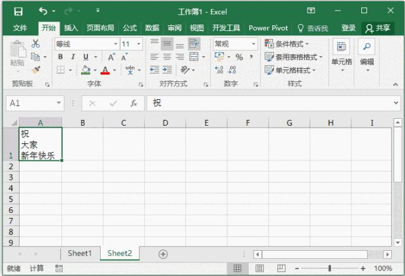Apply cell borders icon
405x276 pixels.
point(61,69)
